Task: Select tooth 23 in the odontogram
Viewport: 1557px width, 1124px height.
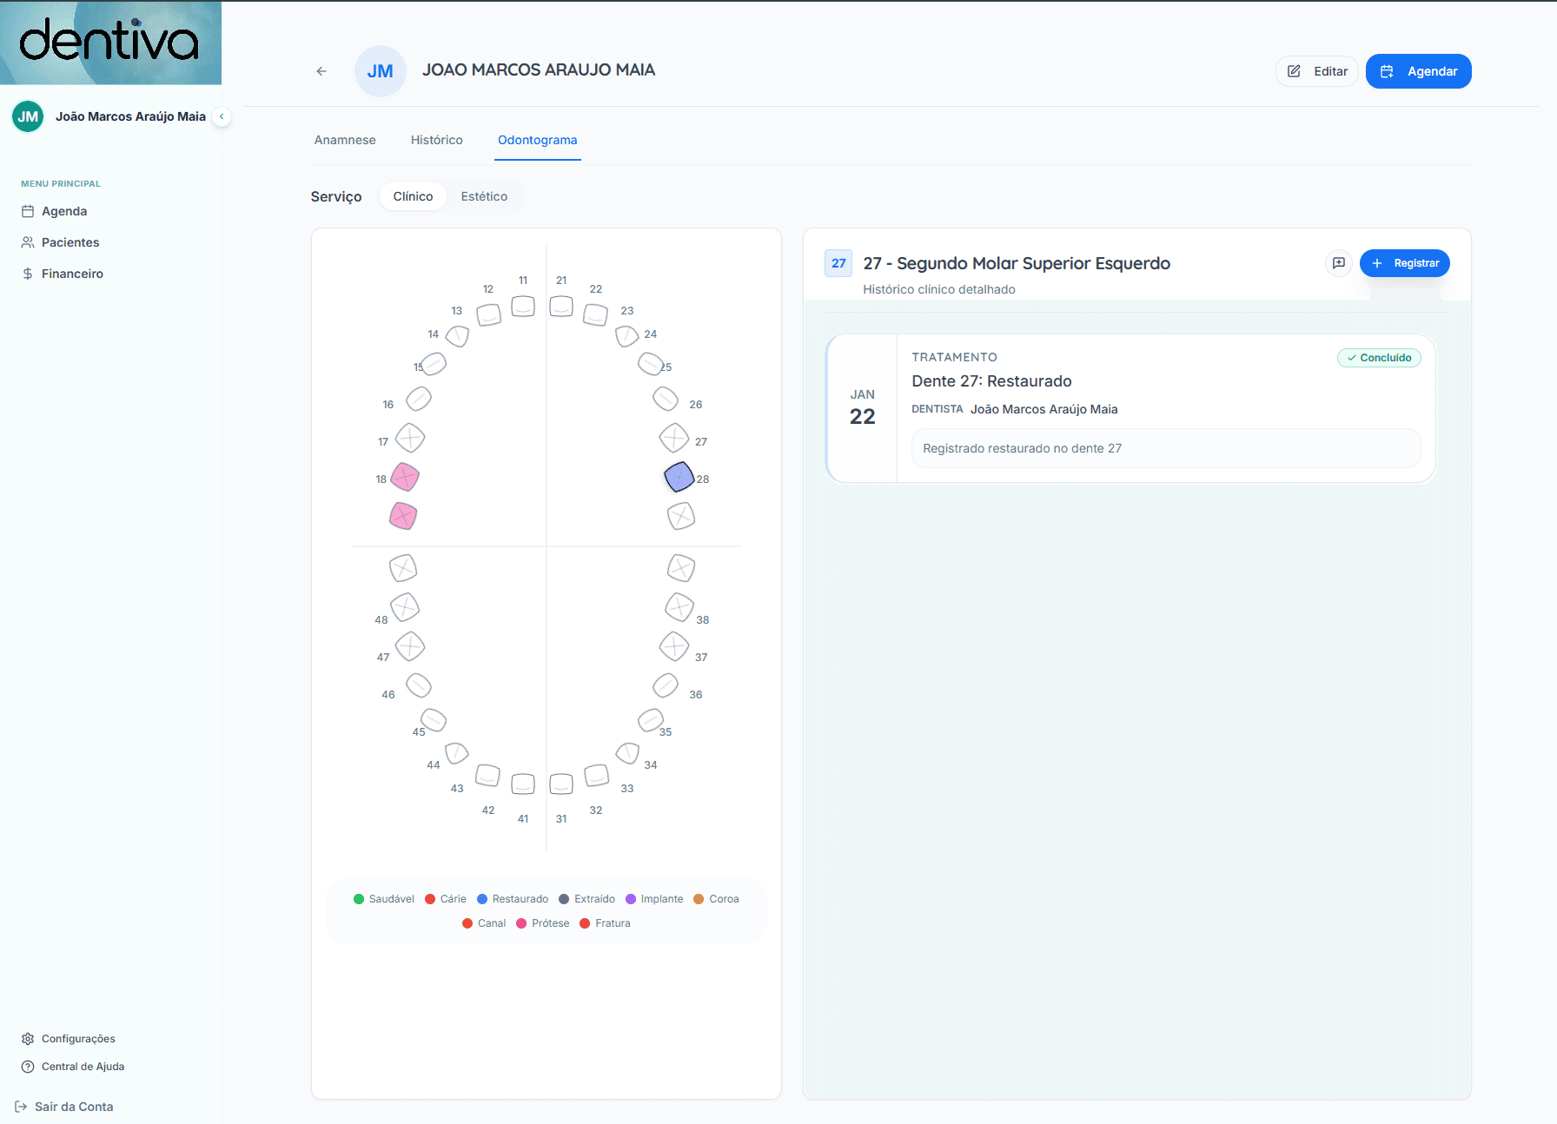Action: (626, 336)
